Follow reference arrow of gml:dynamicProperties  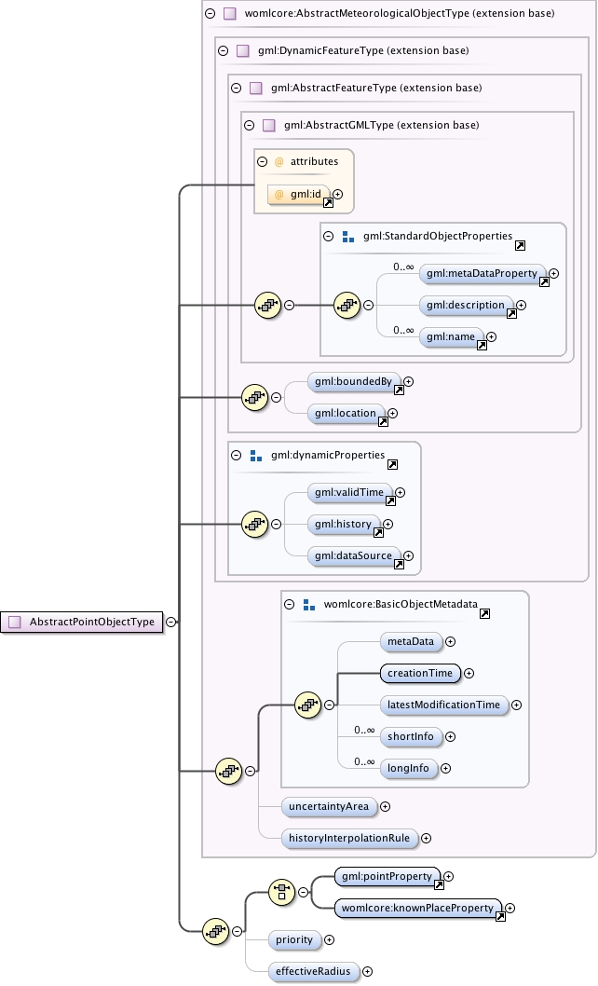point(392,465)
